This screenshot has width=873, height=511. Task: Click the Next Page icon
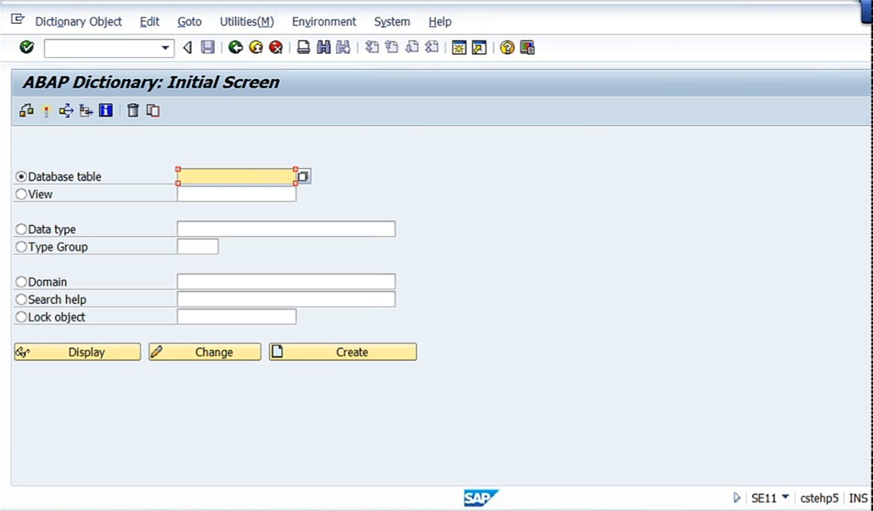click(x=412, y=47)
